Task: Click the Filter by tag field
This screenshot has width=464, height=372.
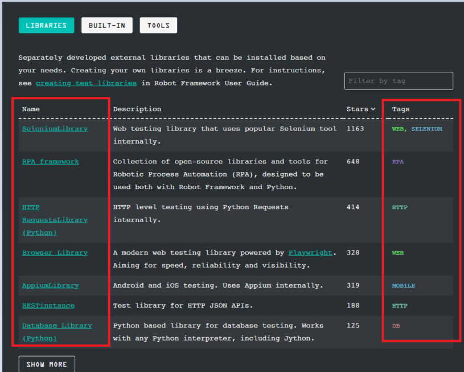Action: click(x=398, y=81)
